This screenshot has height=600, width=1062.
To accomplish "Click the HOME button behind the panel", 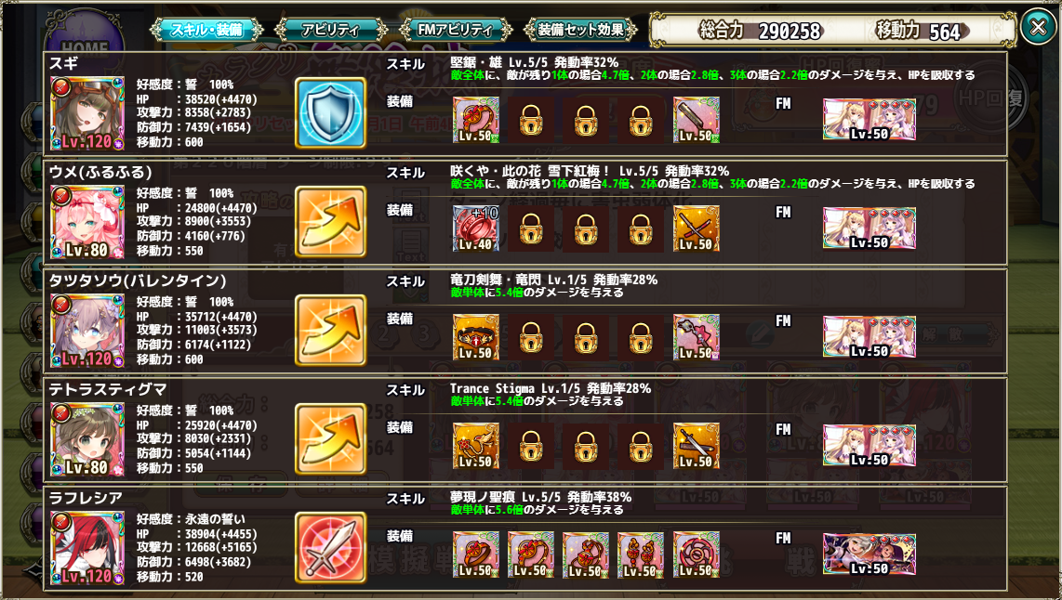I will [85, 47].
